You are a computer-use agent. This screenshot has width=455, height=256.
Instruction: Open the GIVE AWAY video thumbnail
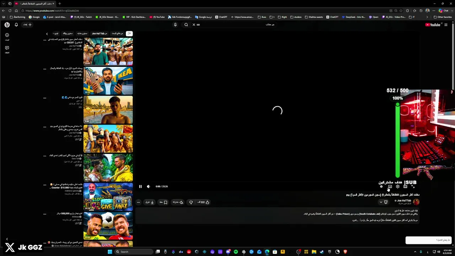click(108, 197)
